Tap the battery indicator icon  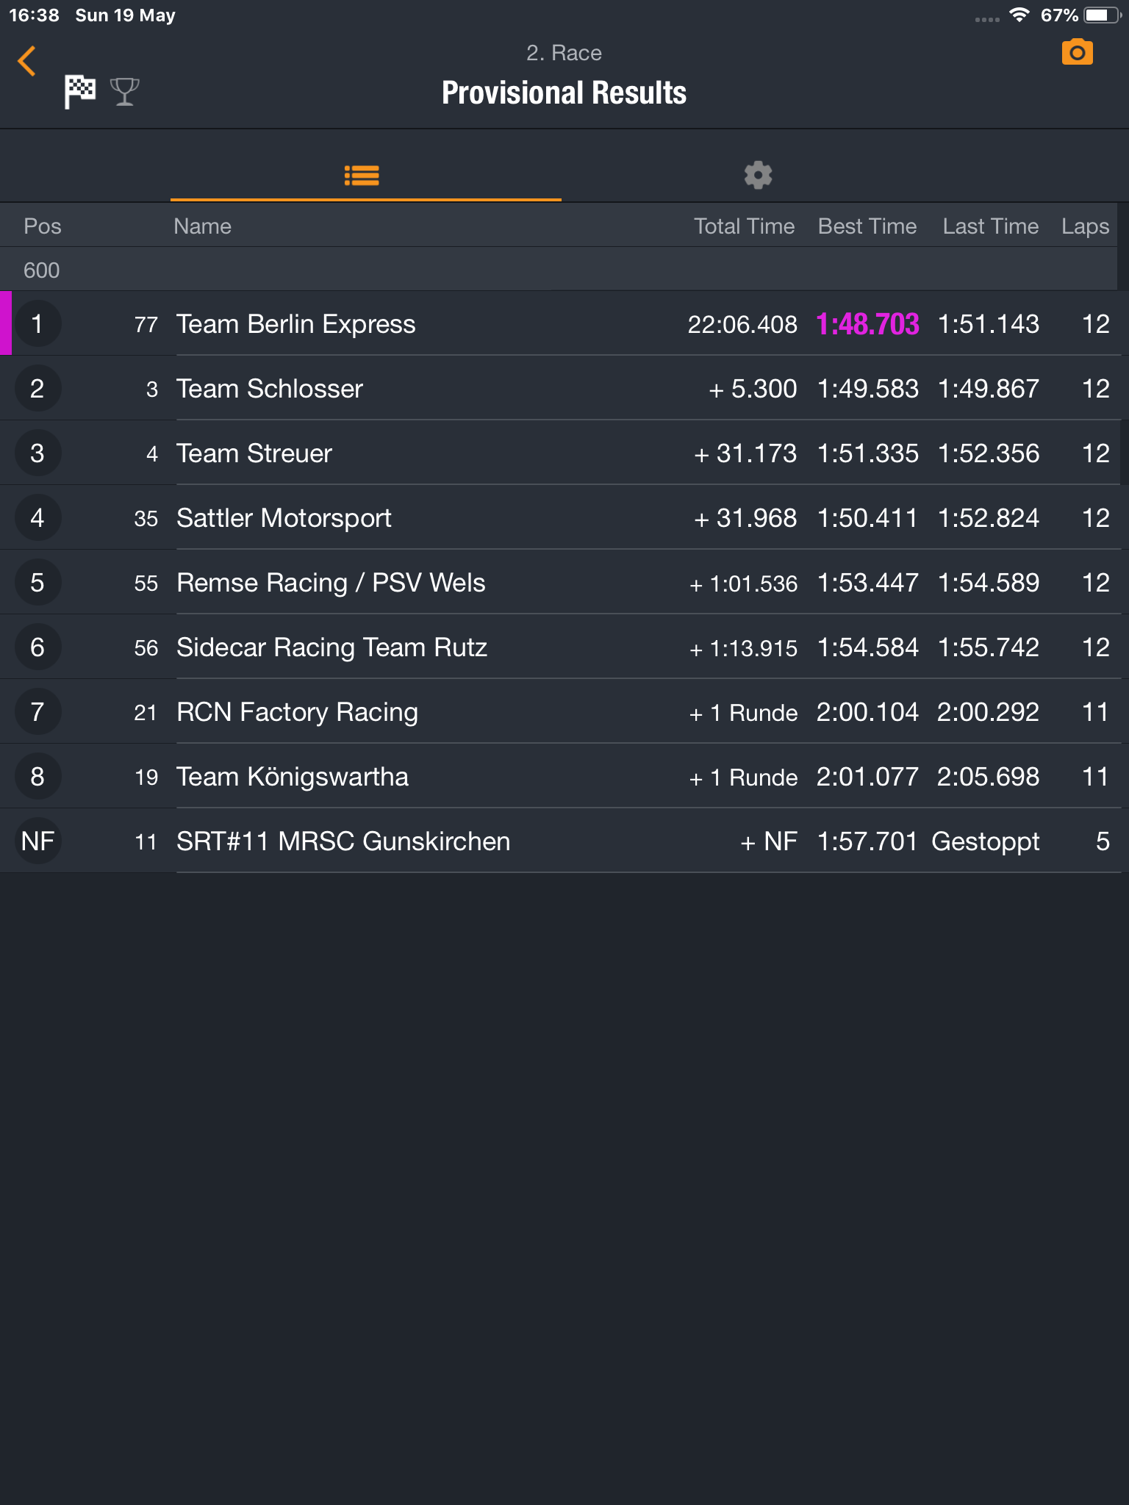[1101, 15]
